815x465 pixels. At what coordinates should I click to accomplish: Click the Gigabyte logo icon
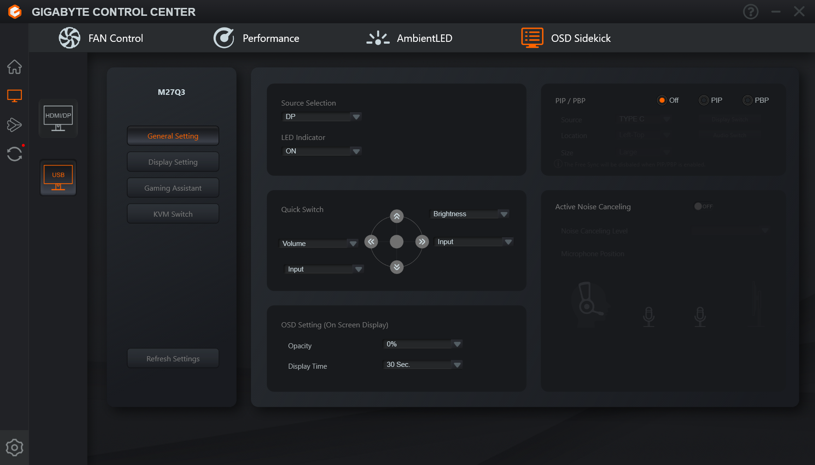tap(15, 12)
